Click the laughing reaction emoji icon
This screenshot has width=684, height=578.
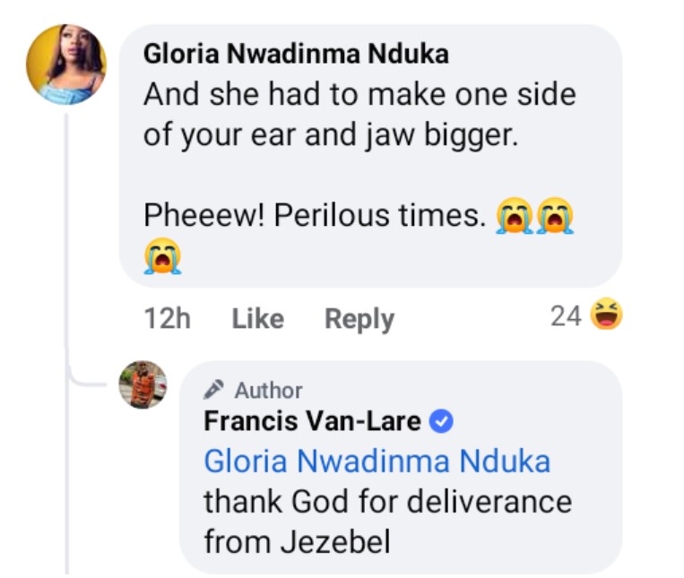coord(608,315)
